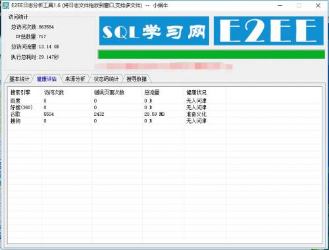Click the SQL学习网 banner

[x=154, y=31]
